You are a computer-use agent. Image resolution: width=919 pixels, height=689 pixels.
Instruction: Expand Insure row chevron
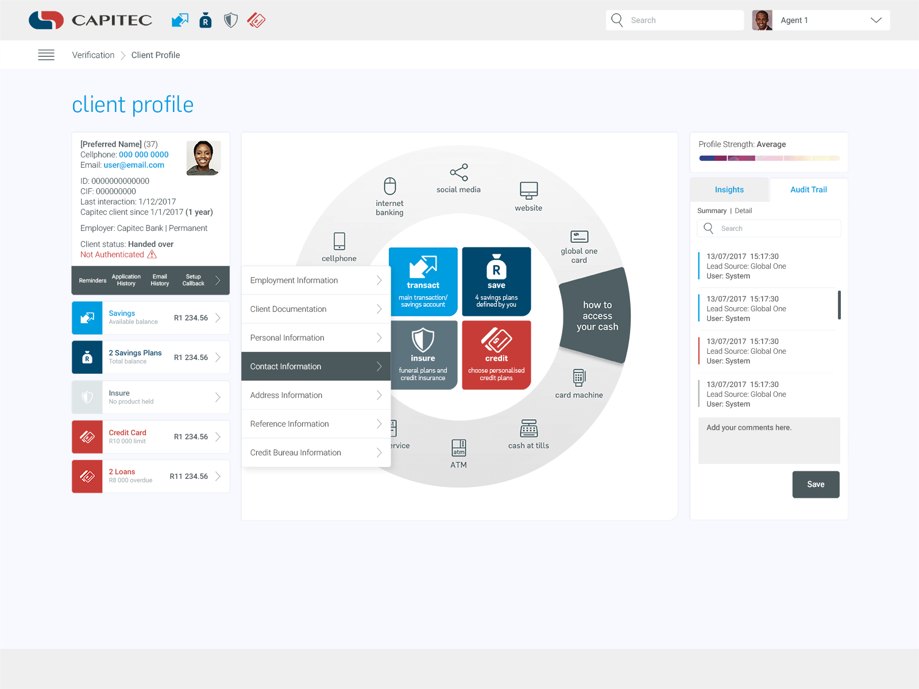click(x=218, y=397)
